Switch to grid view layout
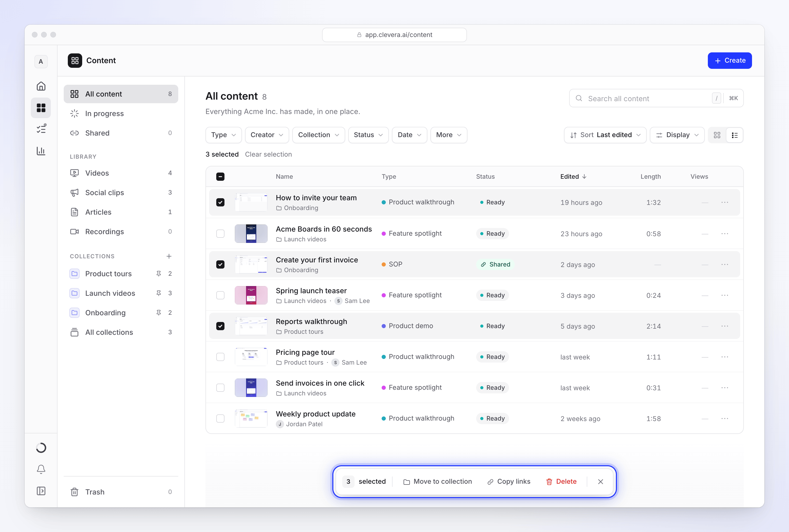The height and width of the screenshot is (532, 789). point(717,135)
